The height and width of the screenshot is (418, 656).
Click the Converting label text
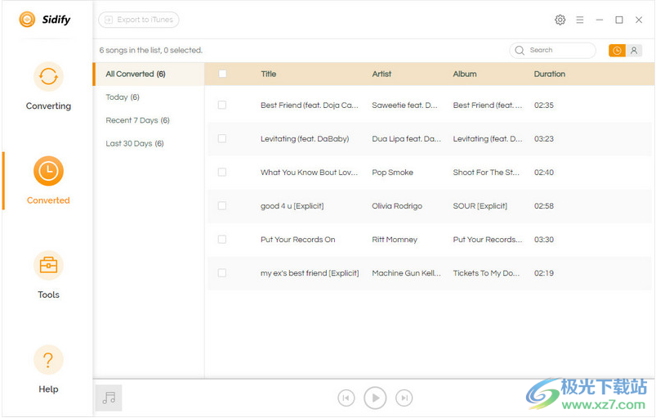click(48, 106)
